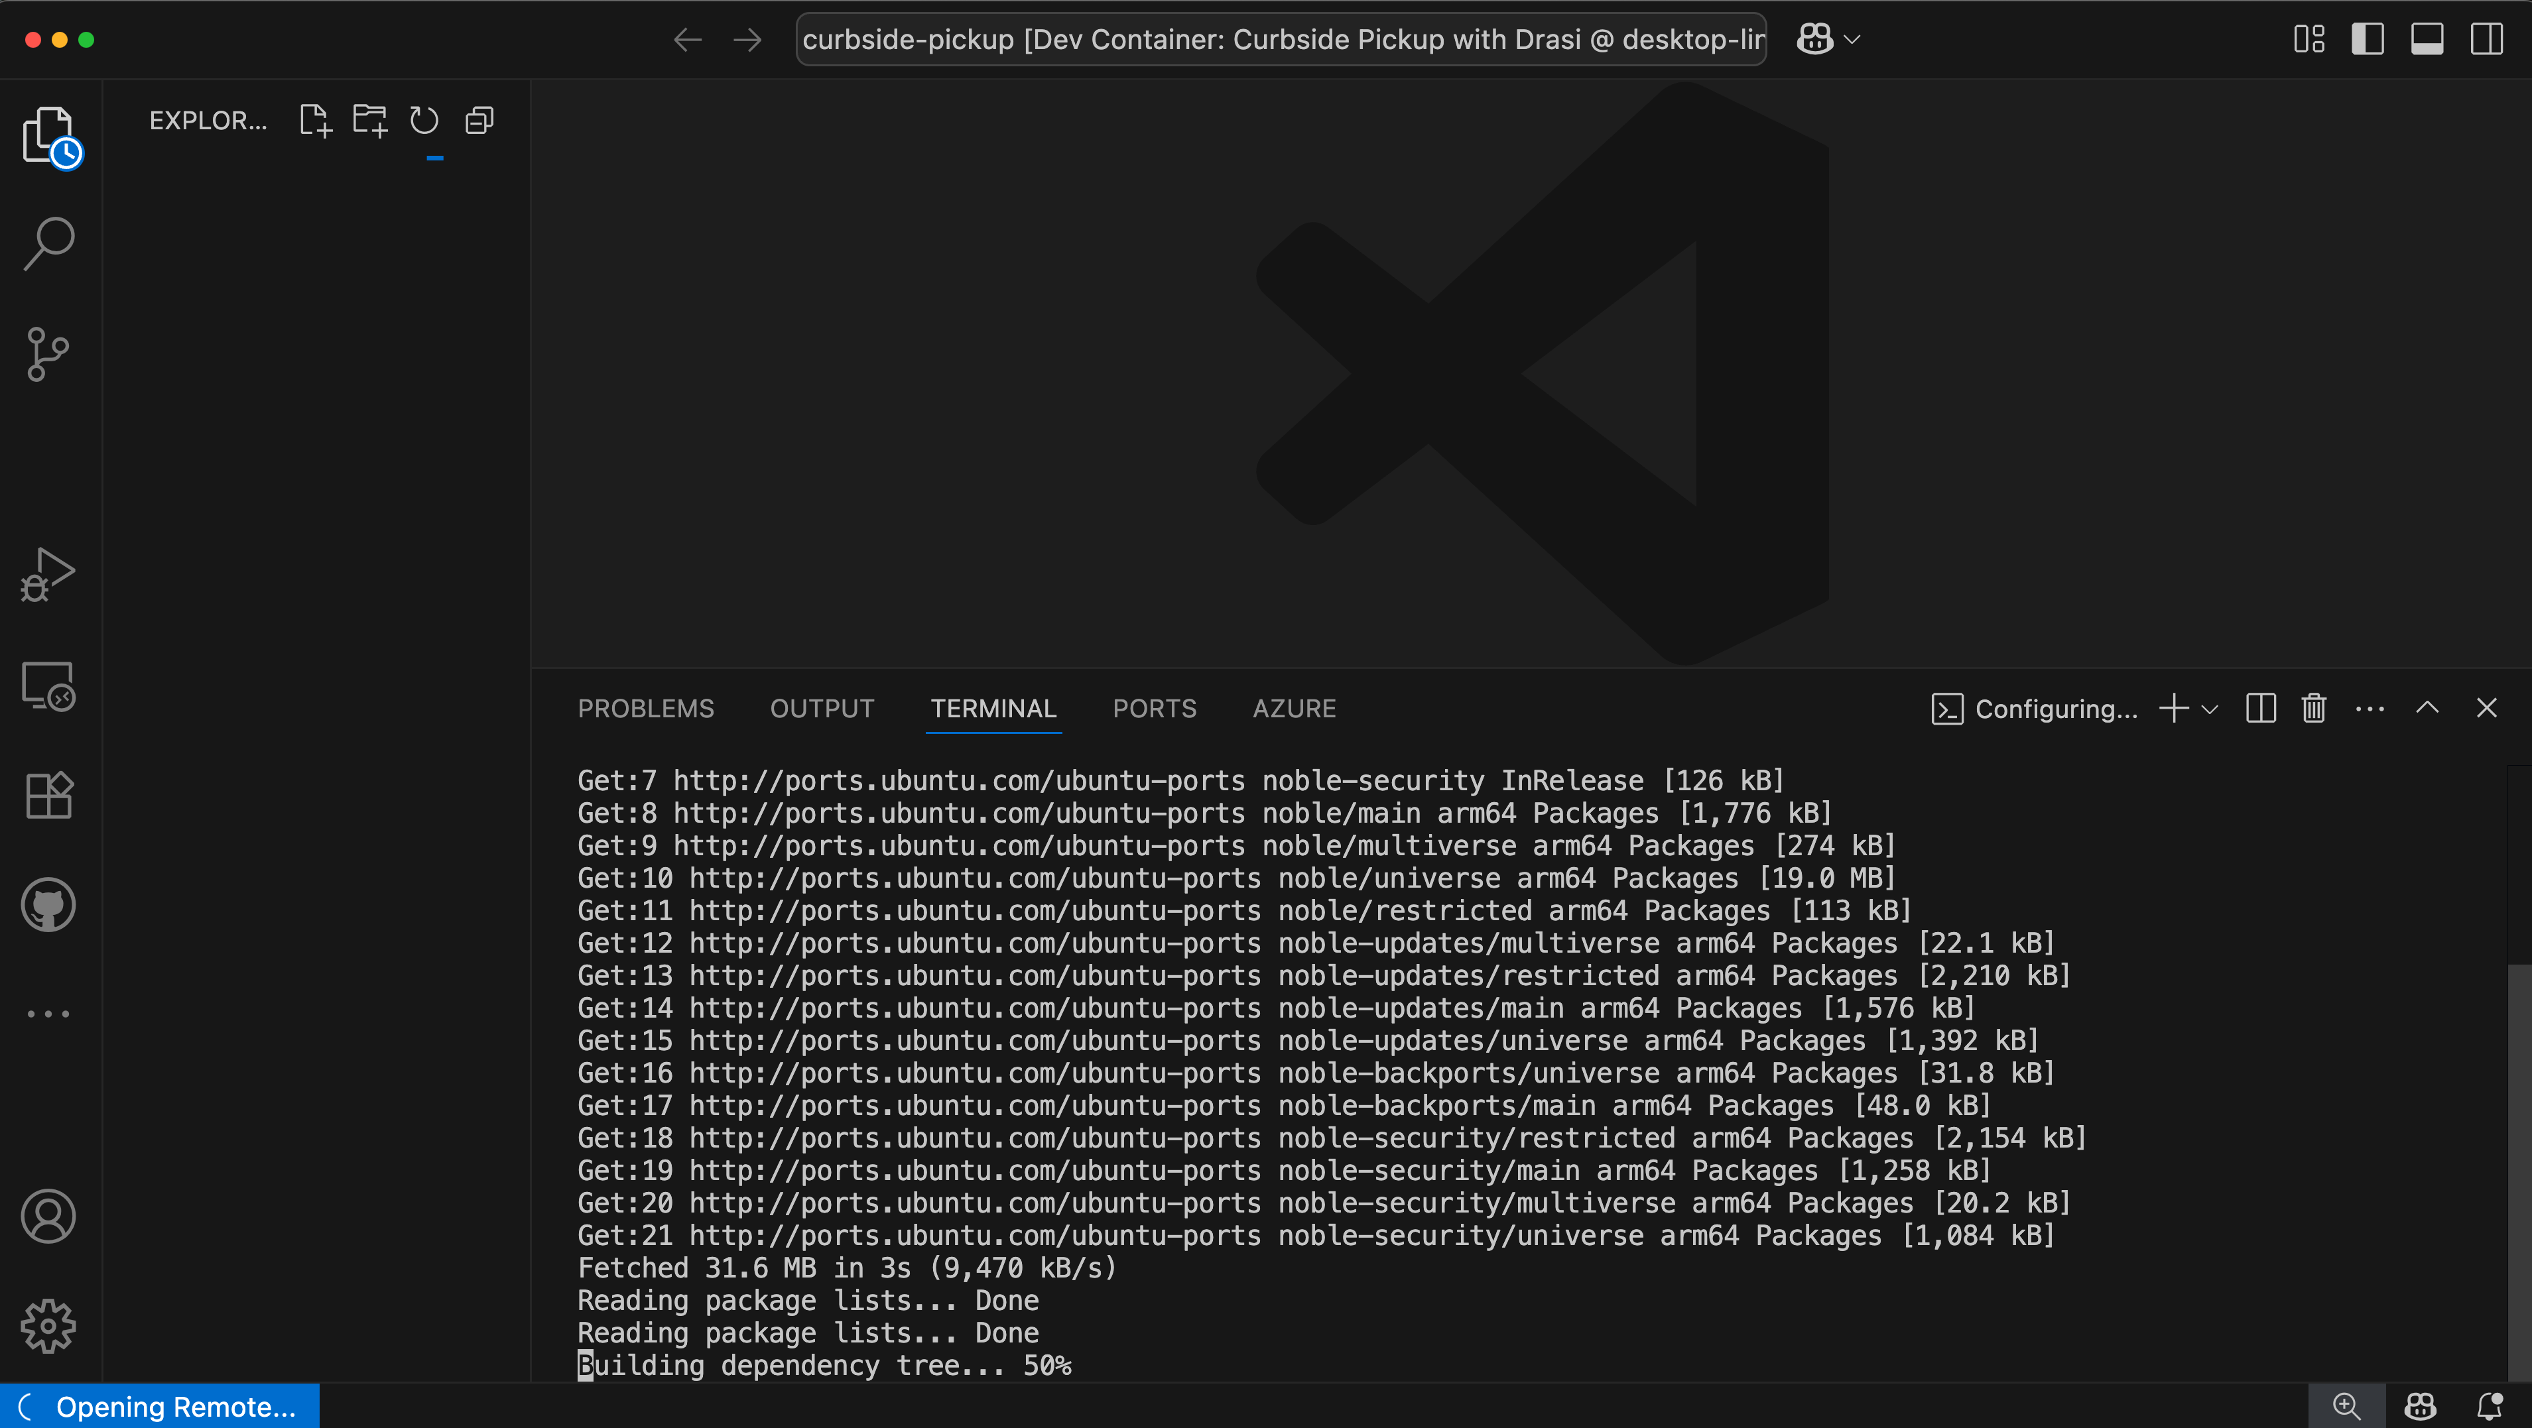Split the terminal into two panes

[x=2261, y=707]
